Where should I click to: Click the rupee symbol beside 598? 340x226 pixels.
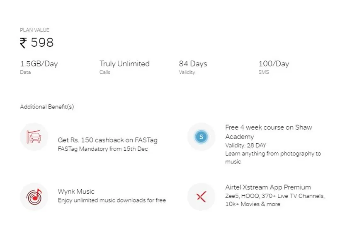23,43
